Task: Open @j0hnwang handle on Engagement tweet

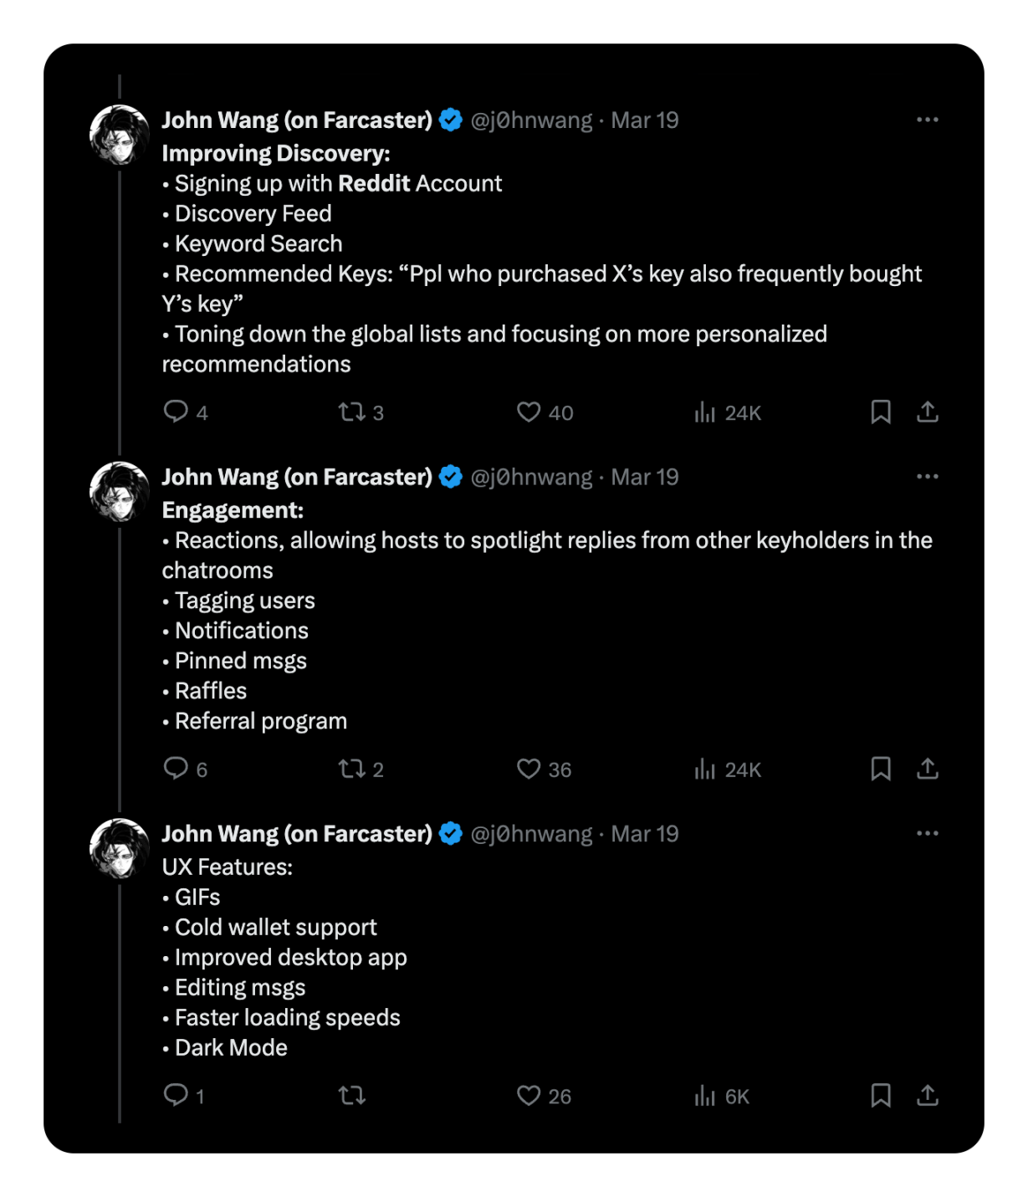Action: (x=531, y=477)
